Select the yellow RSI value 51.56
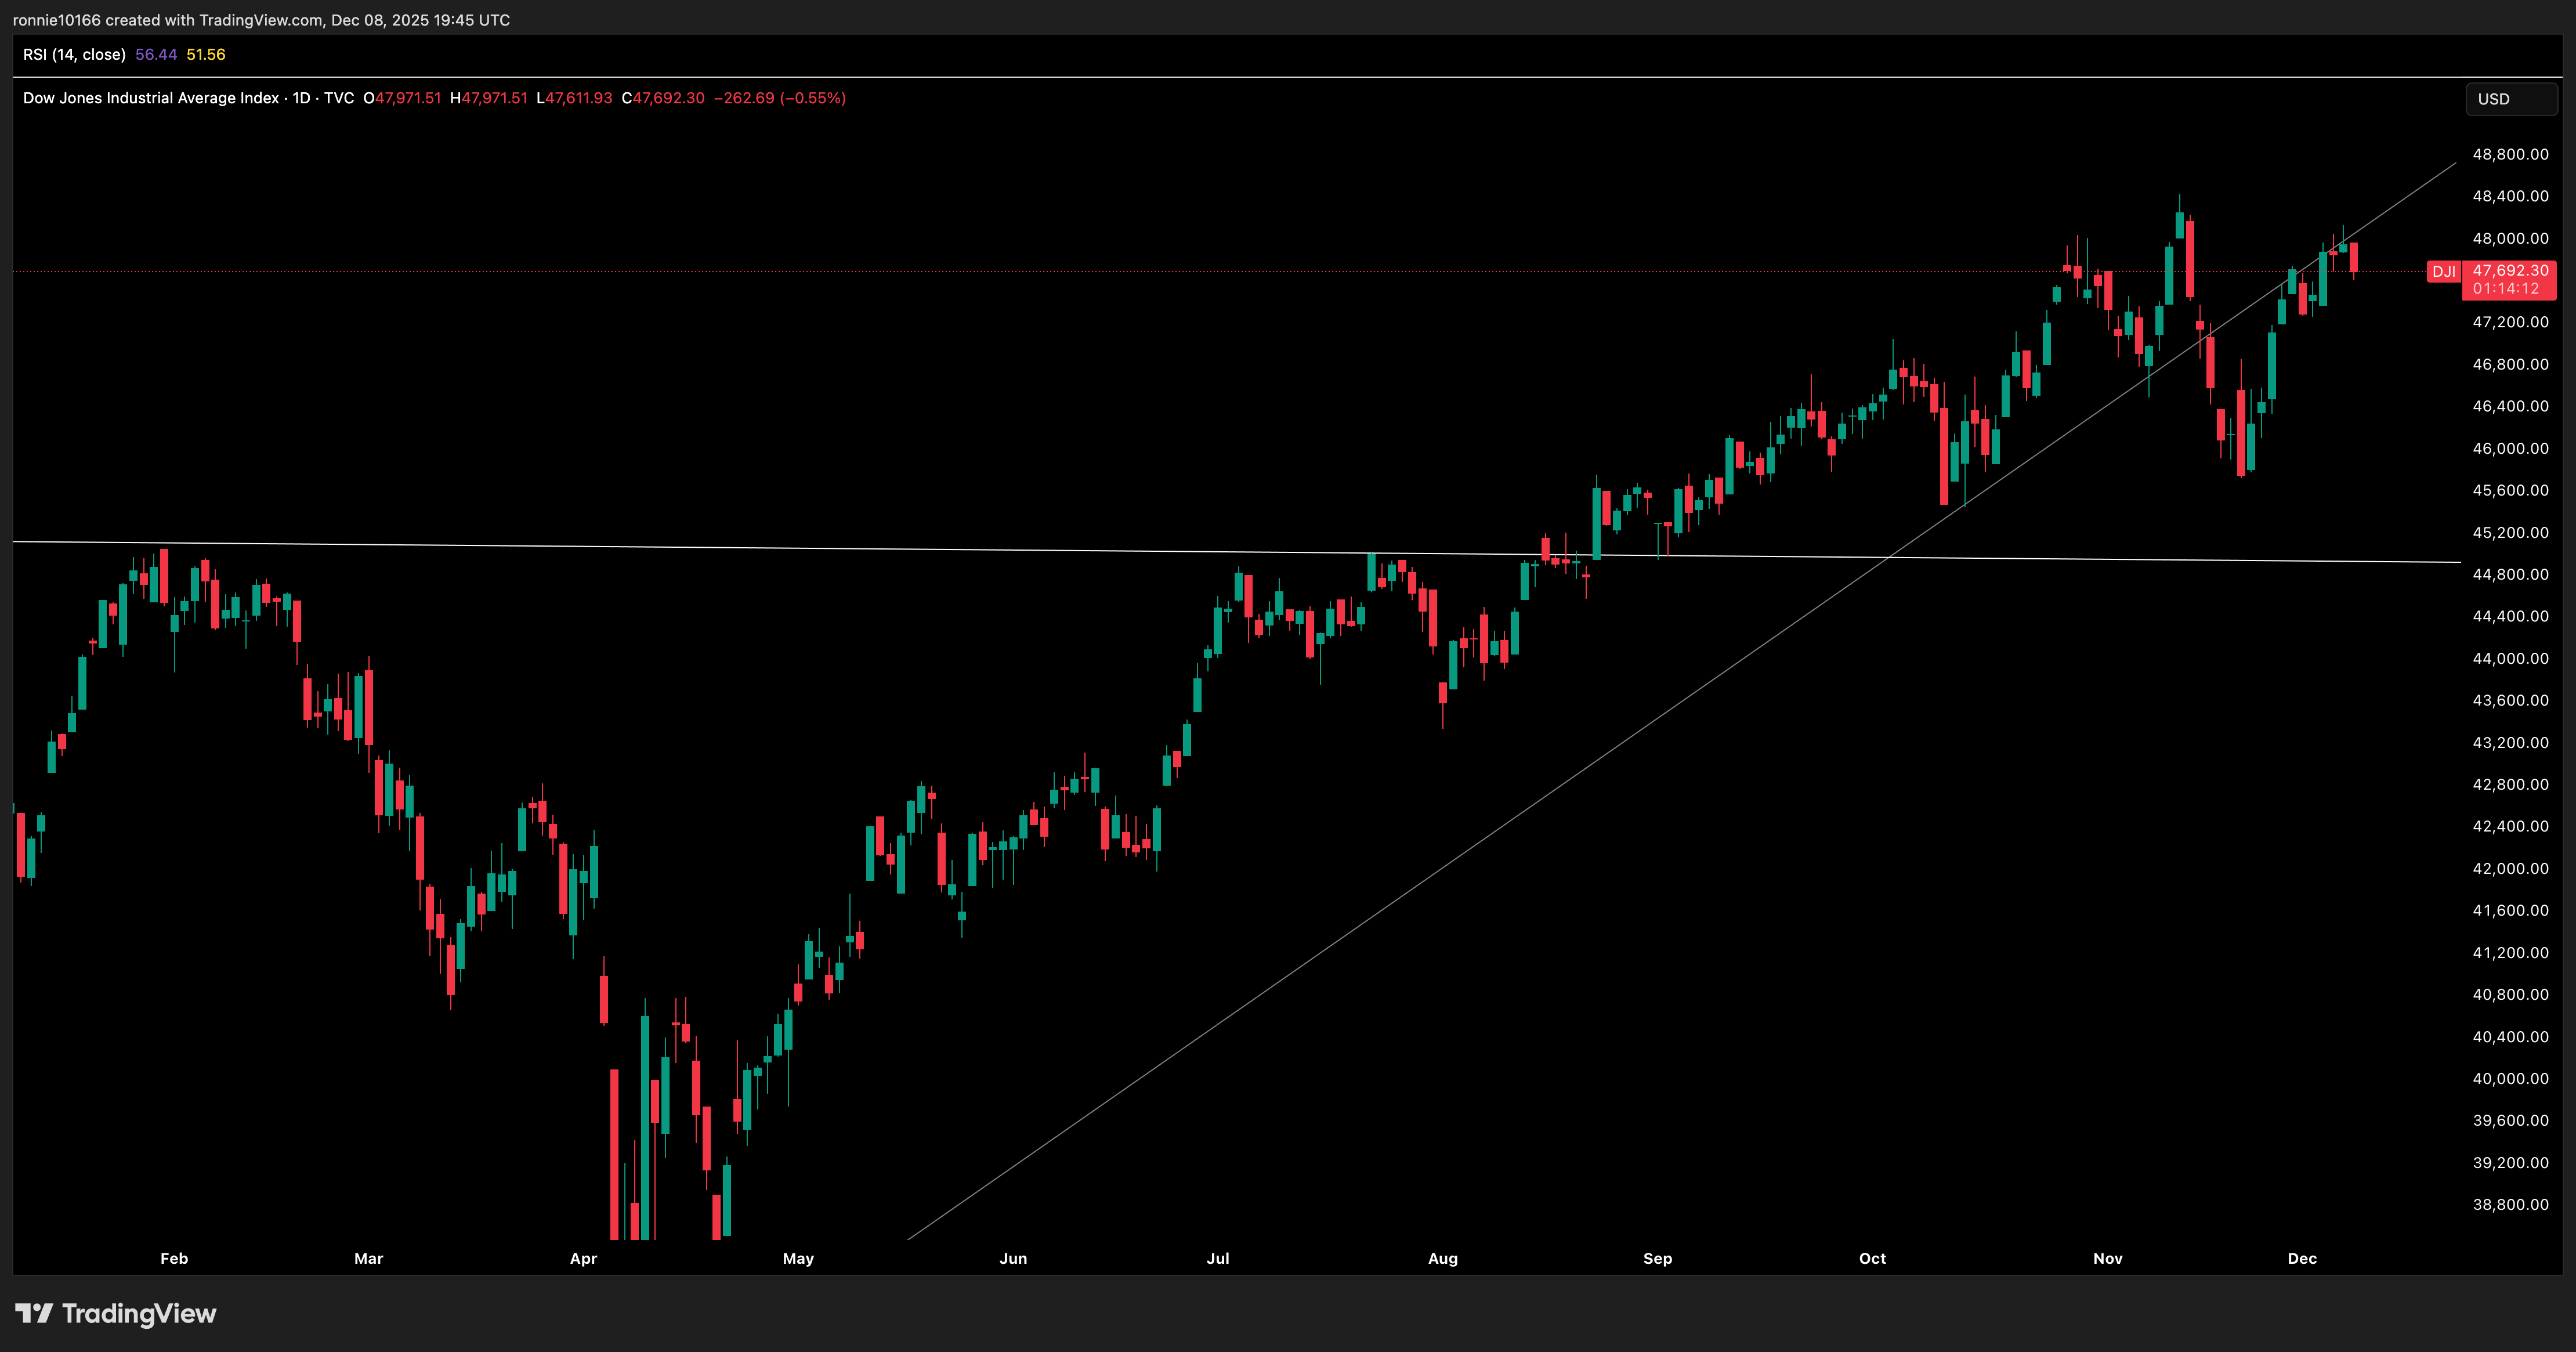The height and width of the screenshot is (1352, 2576). tap(205, 55)
